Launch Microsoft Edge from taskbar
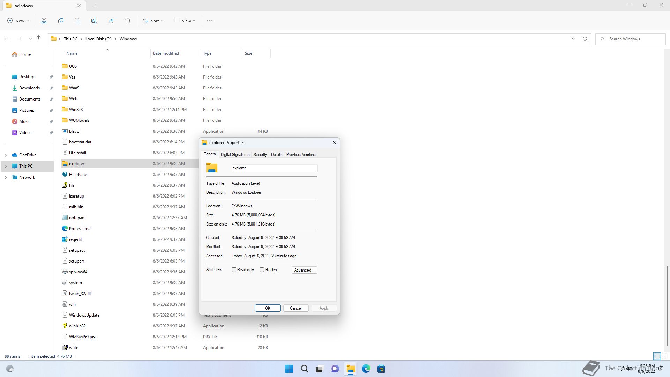 366,369
